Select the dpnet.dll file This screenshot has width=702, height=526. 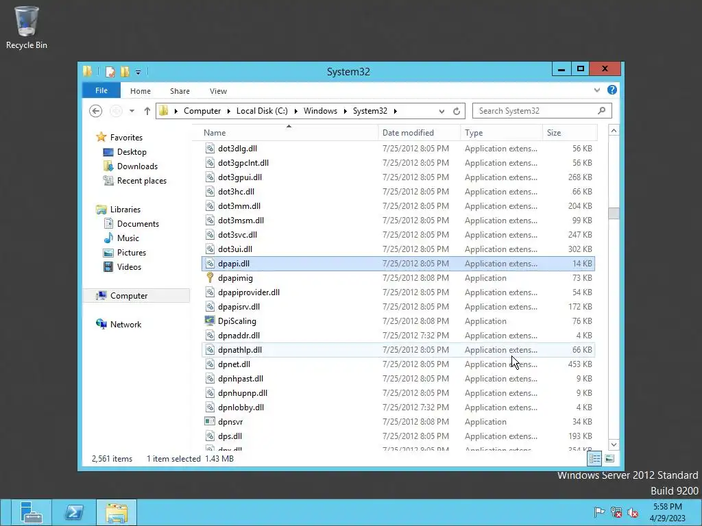[398, 364]
